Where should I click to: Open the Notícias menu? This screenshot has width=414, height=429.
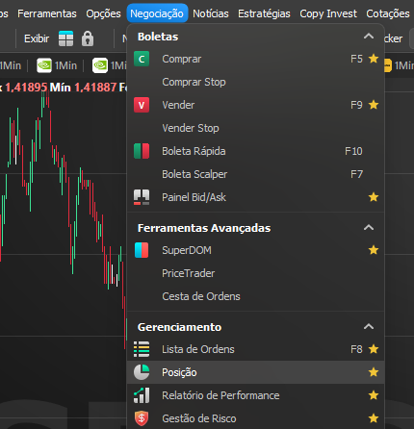tap(211, 13)
